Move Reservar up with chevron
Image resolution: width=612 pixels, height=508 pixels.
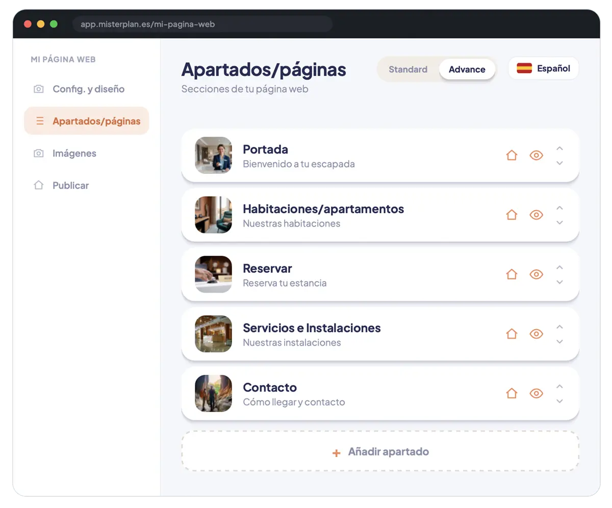[x=559, y=267]
